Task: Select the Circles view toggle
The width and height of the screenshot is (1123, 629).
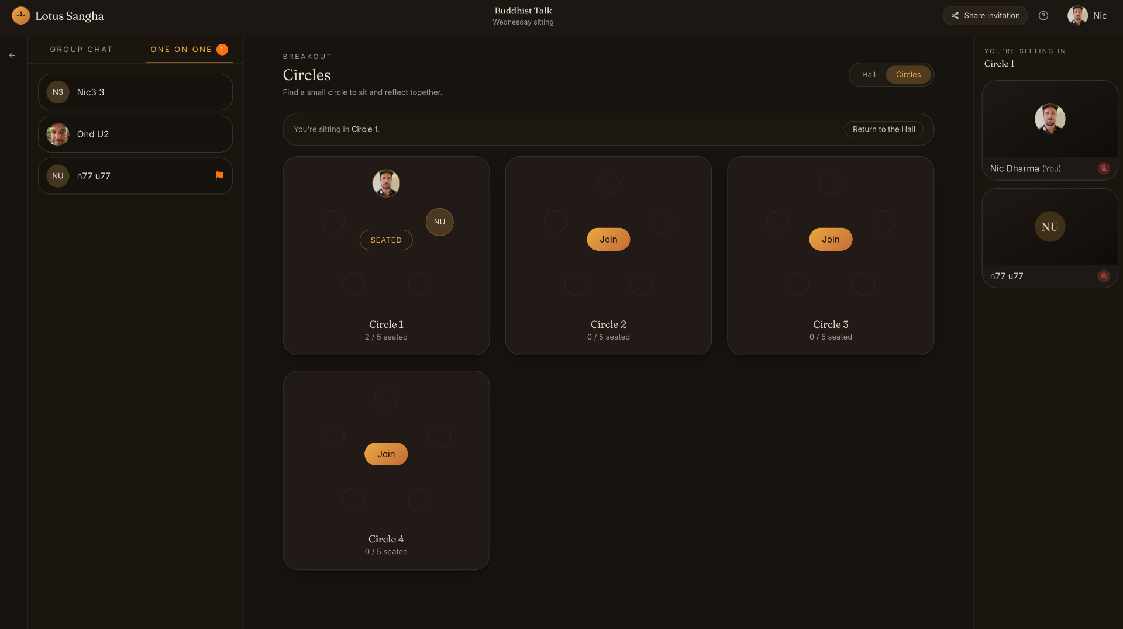Action: coord(908,75)
